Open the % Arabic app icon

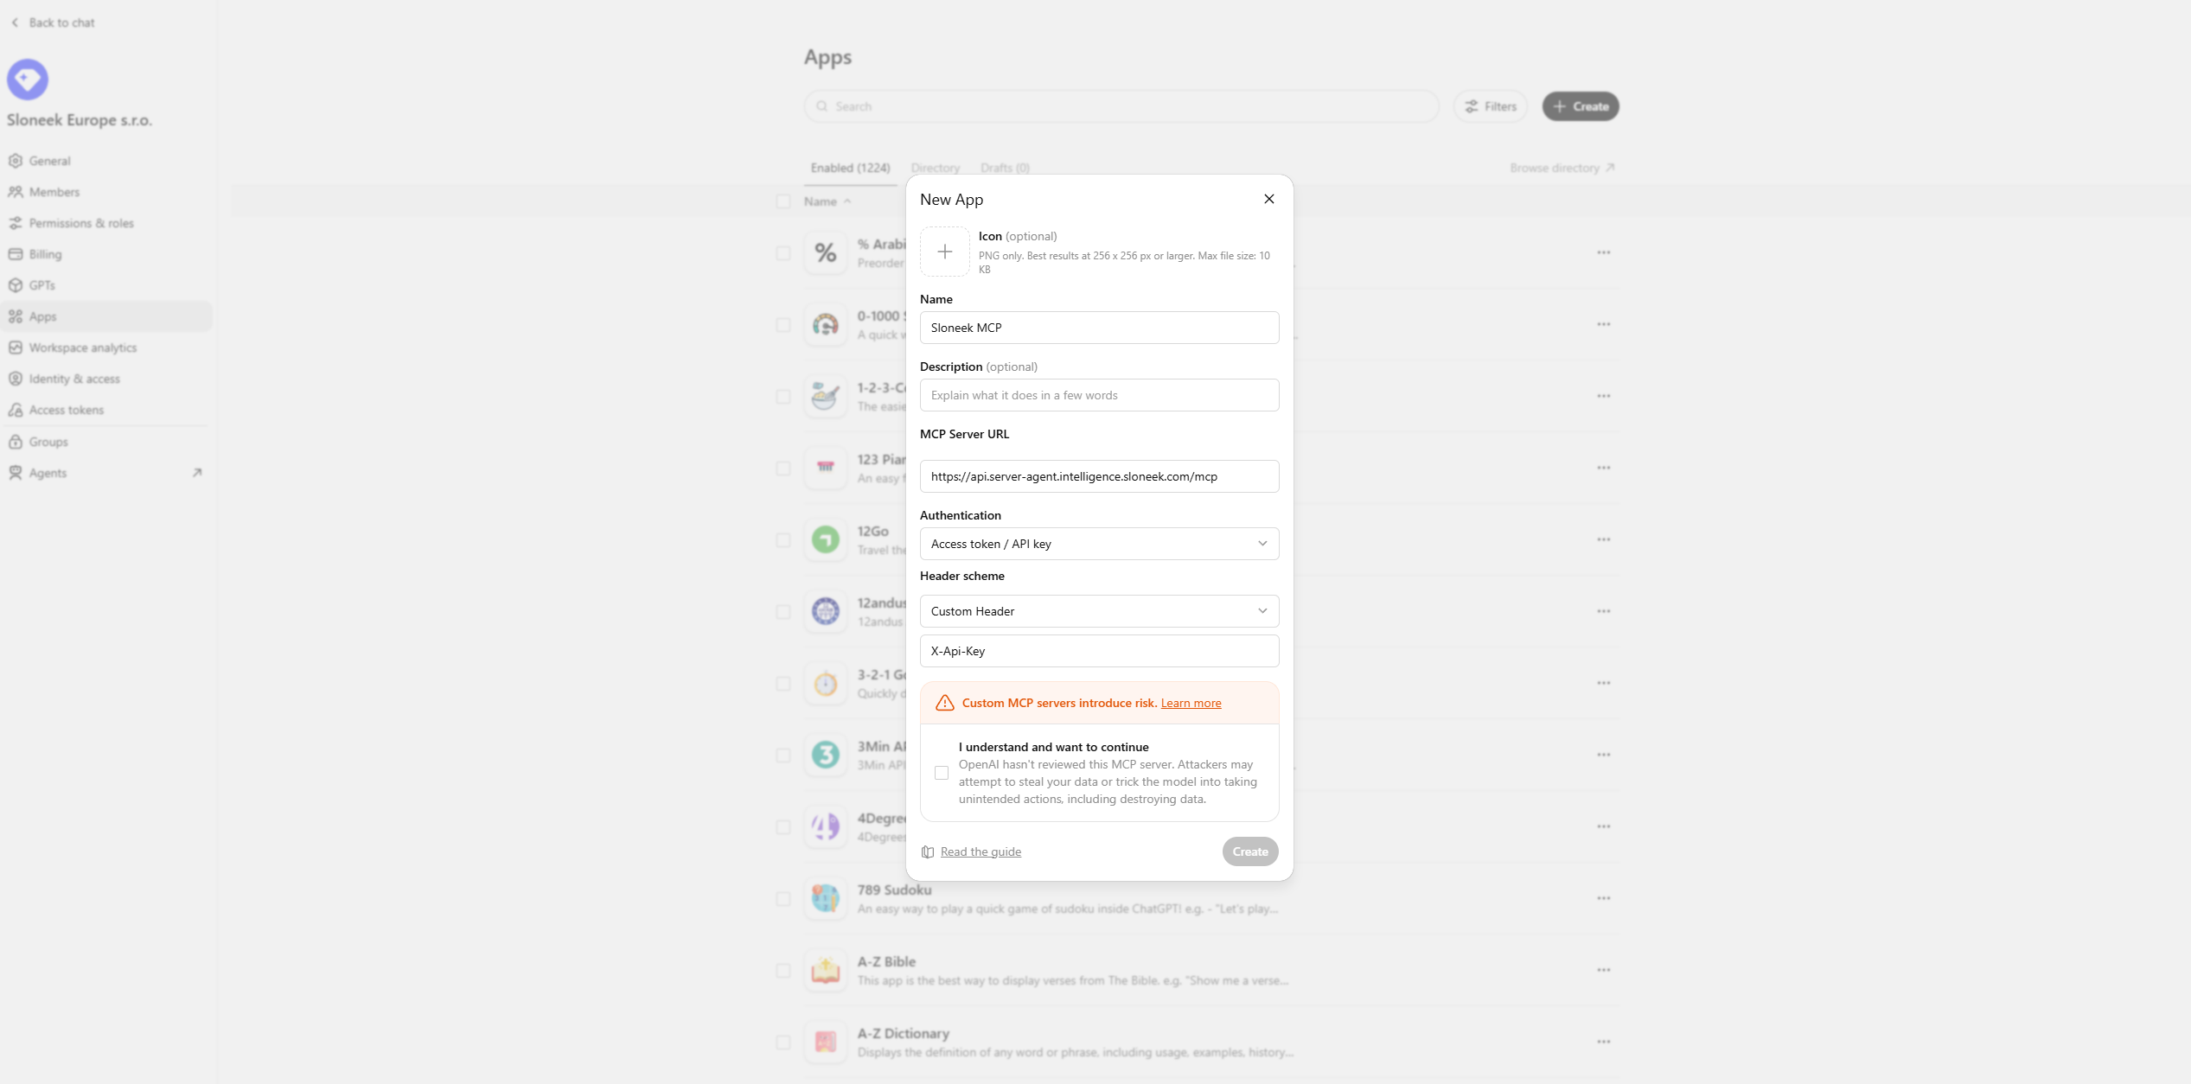coord(826,252)
